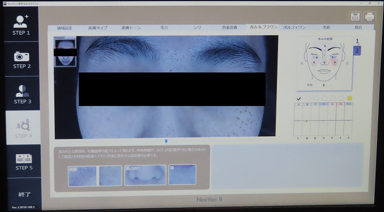
Task: Click the printer icon at top right
Action: [369, 17]
